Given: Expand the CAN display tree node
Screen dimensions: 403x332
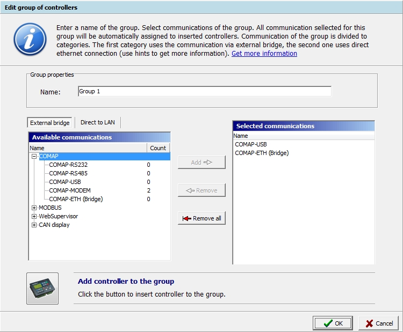Looking at the screenshot, I should tap(34, 225).
